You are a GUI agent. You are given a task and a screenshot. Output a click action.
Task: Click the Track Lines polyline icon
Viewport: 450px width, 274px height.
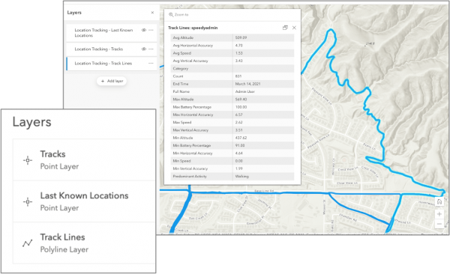[28, 243]
